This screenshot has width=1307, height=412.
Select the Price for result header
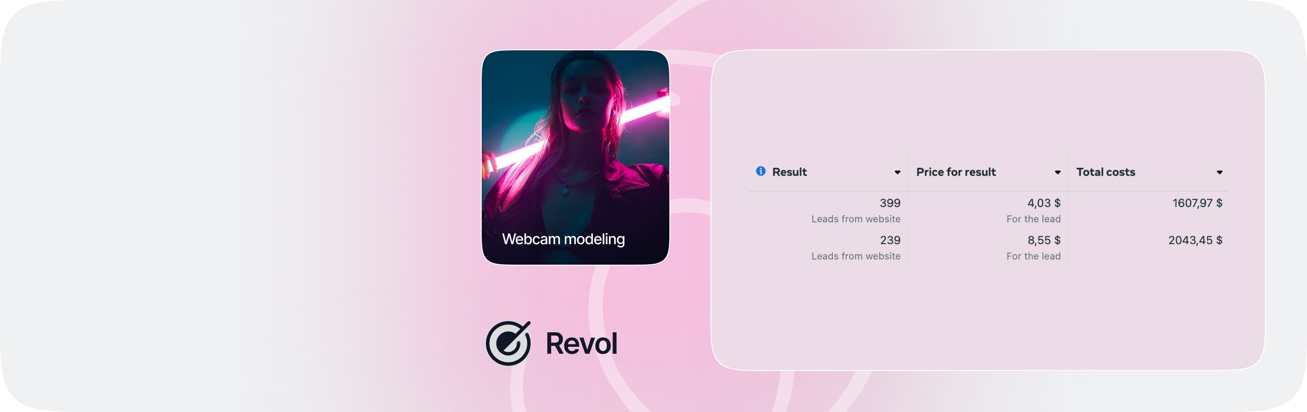click(x=956, y=172)
